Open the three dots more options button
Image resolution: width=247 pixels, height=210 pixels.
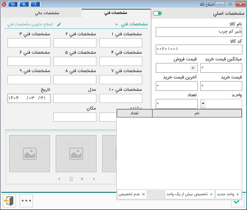tap(26, 201)
